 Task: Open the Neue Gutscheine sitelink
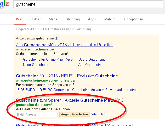click(36, 65)
